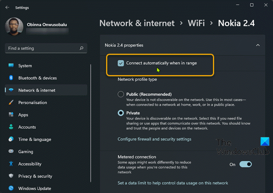Open the Apps icon in sidebar
The height and width of the screenshot is (193, 273).
click(x=11, y=115)
